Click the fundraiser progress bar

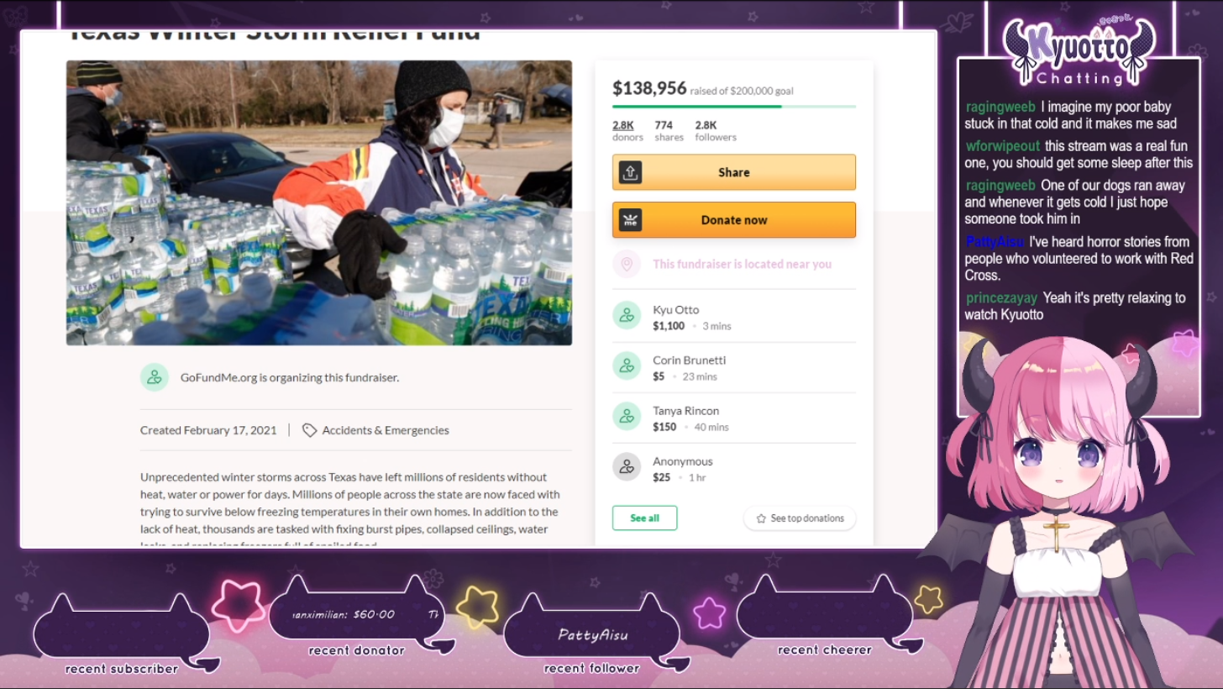tap(734, 107)
